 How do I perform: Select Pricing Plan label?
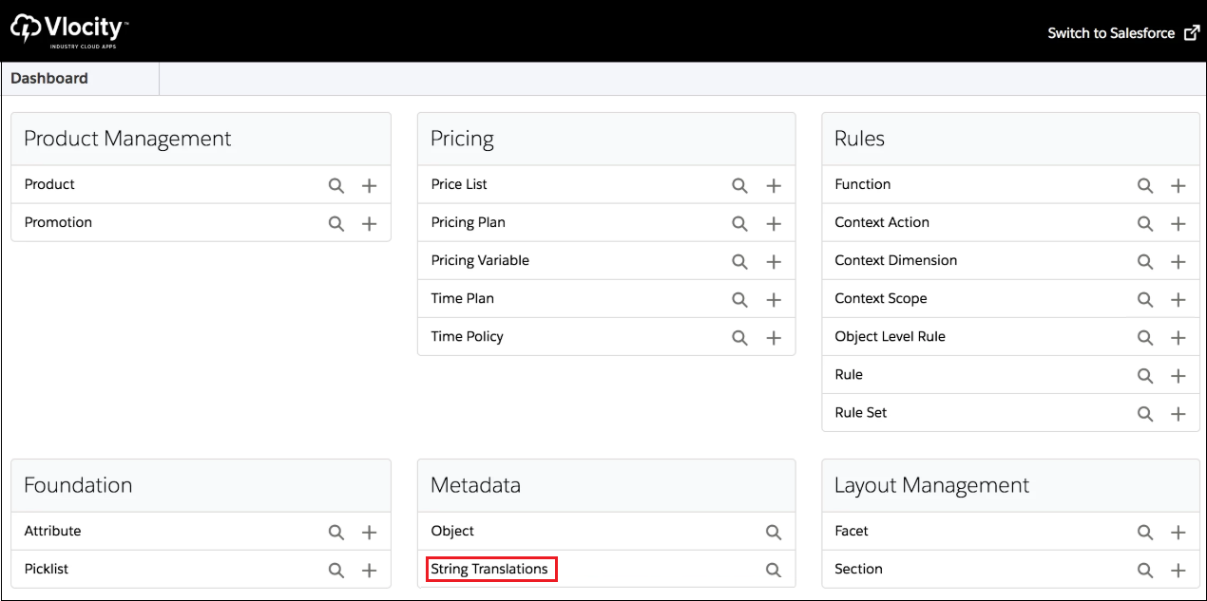pos(468,222)
